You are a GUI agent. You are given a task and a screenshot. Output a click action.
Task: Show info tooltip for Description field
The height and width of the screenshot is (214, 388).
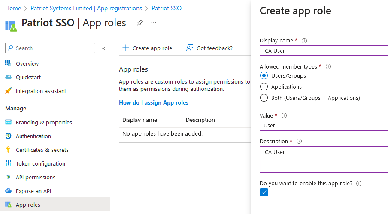click(299, 141)
